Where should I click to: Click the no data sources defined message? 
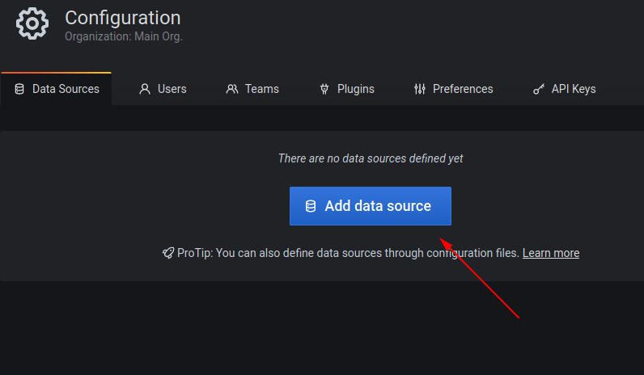pyautogui.click(x=371, y=158)
